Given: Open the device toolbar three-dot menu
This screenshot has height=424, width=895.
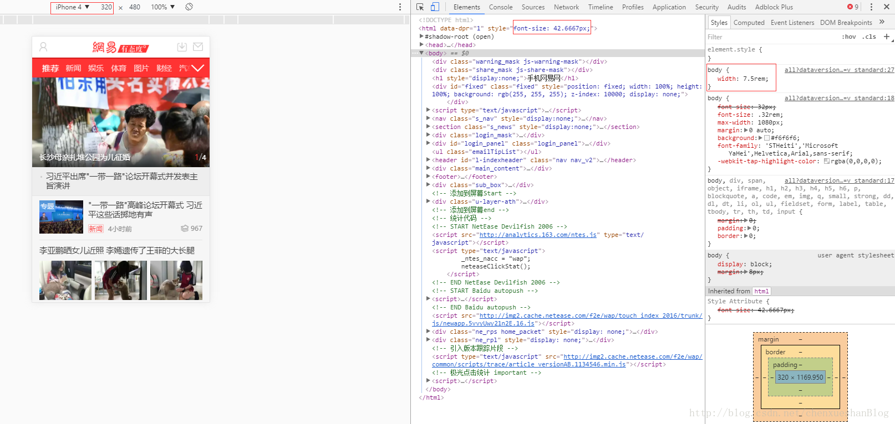Looking at the screenshot, I should click(400, 7).
